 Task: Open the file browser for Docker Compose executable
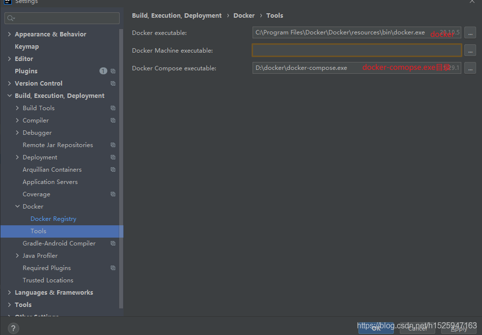[470, 68]
